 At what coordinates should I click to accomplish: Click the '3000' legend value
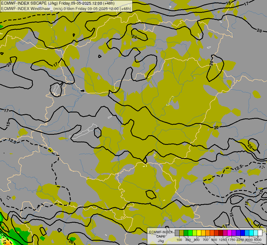pyautogui.click(x=249, y=240)
